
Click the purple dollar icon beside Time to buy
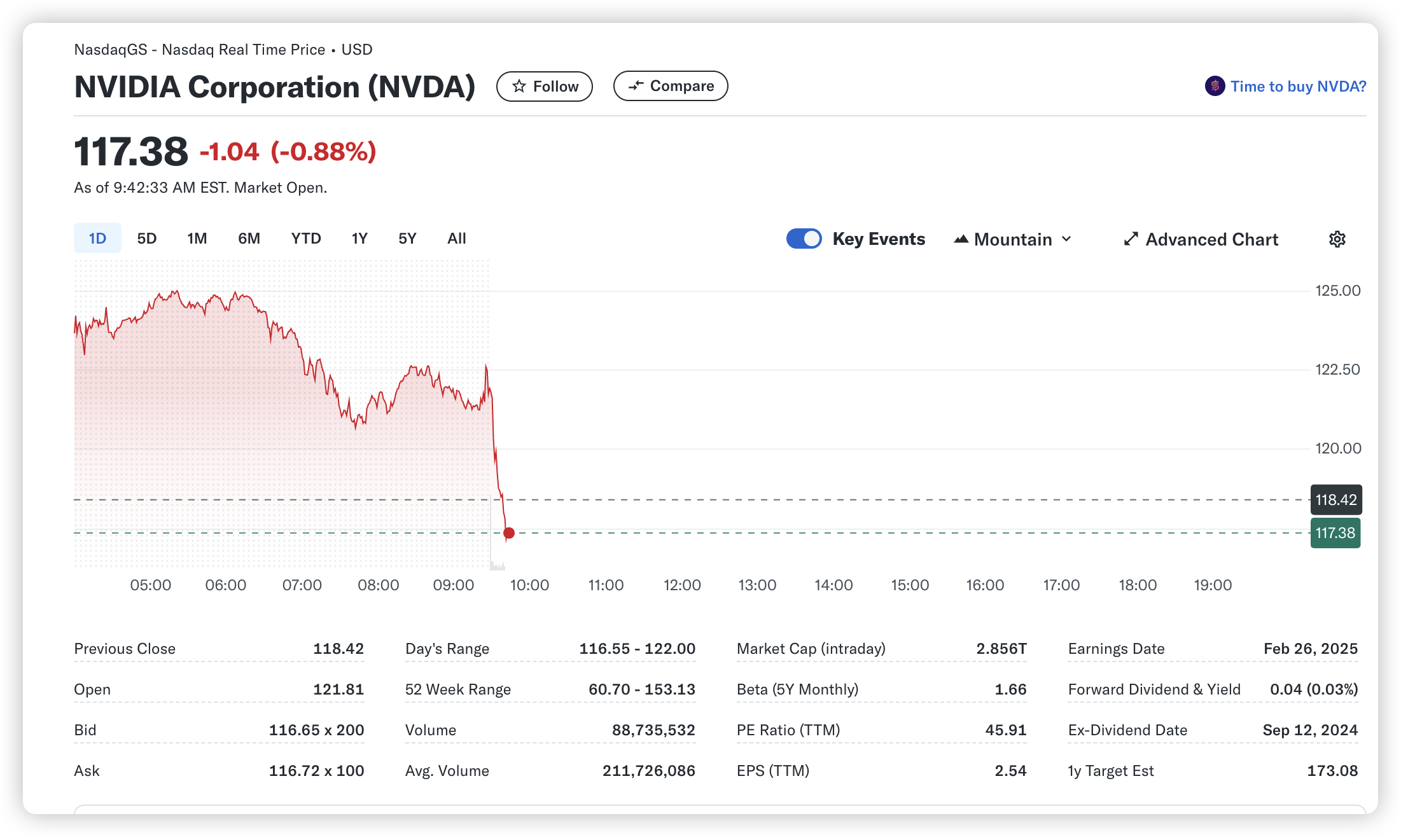coord(1215,86)
